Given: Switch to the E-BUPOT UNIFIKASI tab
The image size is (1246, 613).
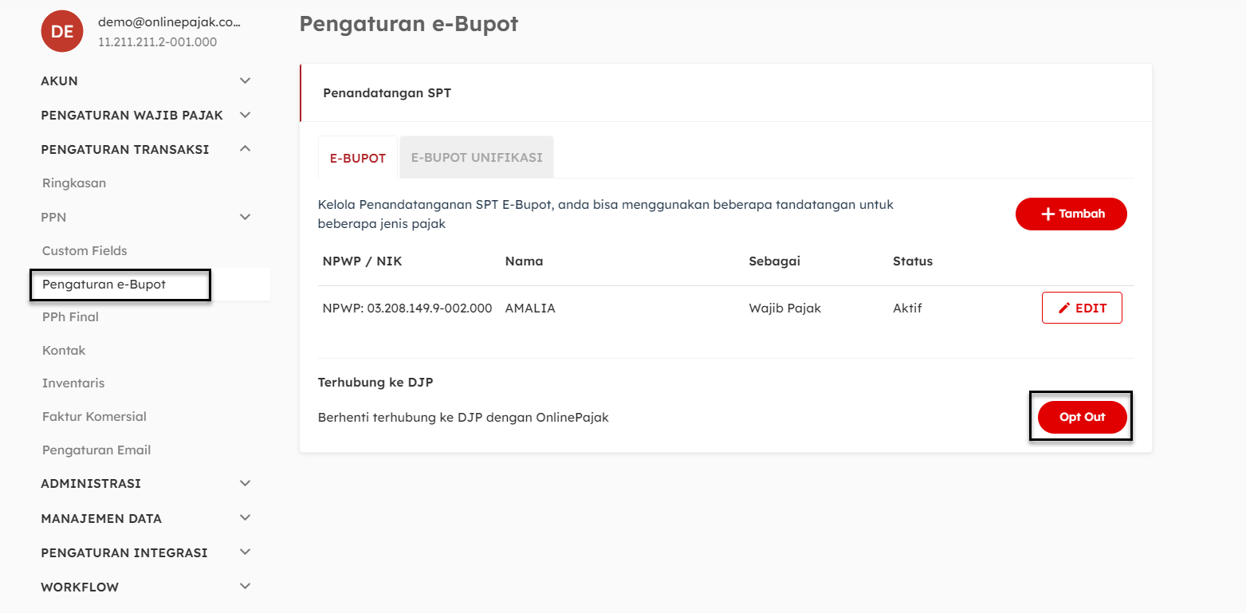Looking at the screenshot, I should coord(477,158).
